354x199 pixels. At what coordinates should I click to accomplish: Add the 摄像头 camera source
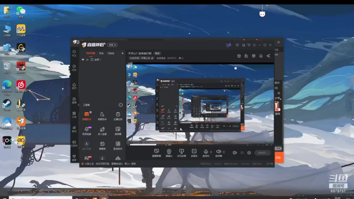pos(169,152)
